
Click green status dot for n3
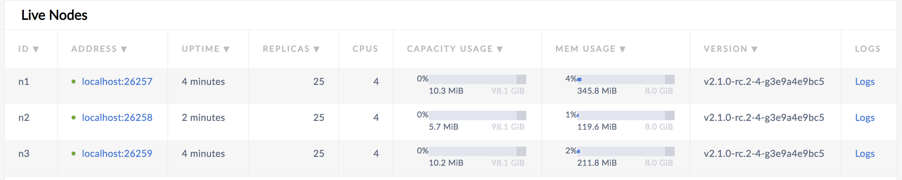tap(74, 154)
